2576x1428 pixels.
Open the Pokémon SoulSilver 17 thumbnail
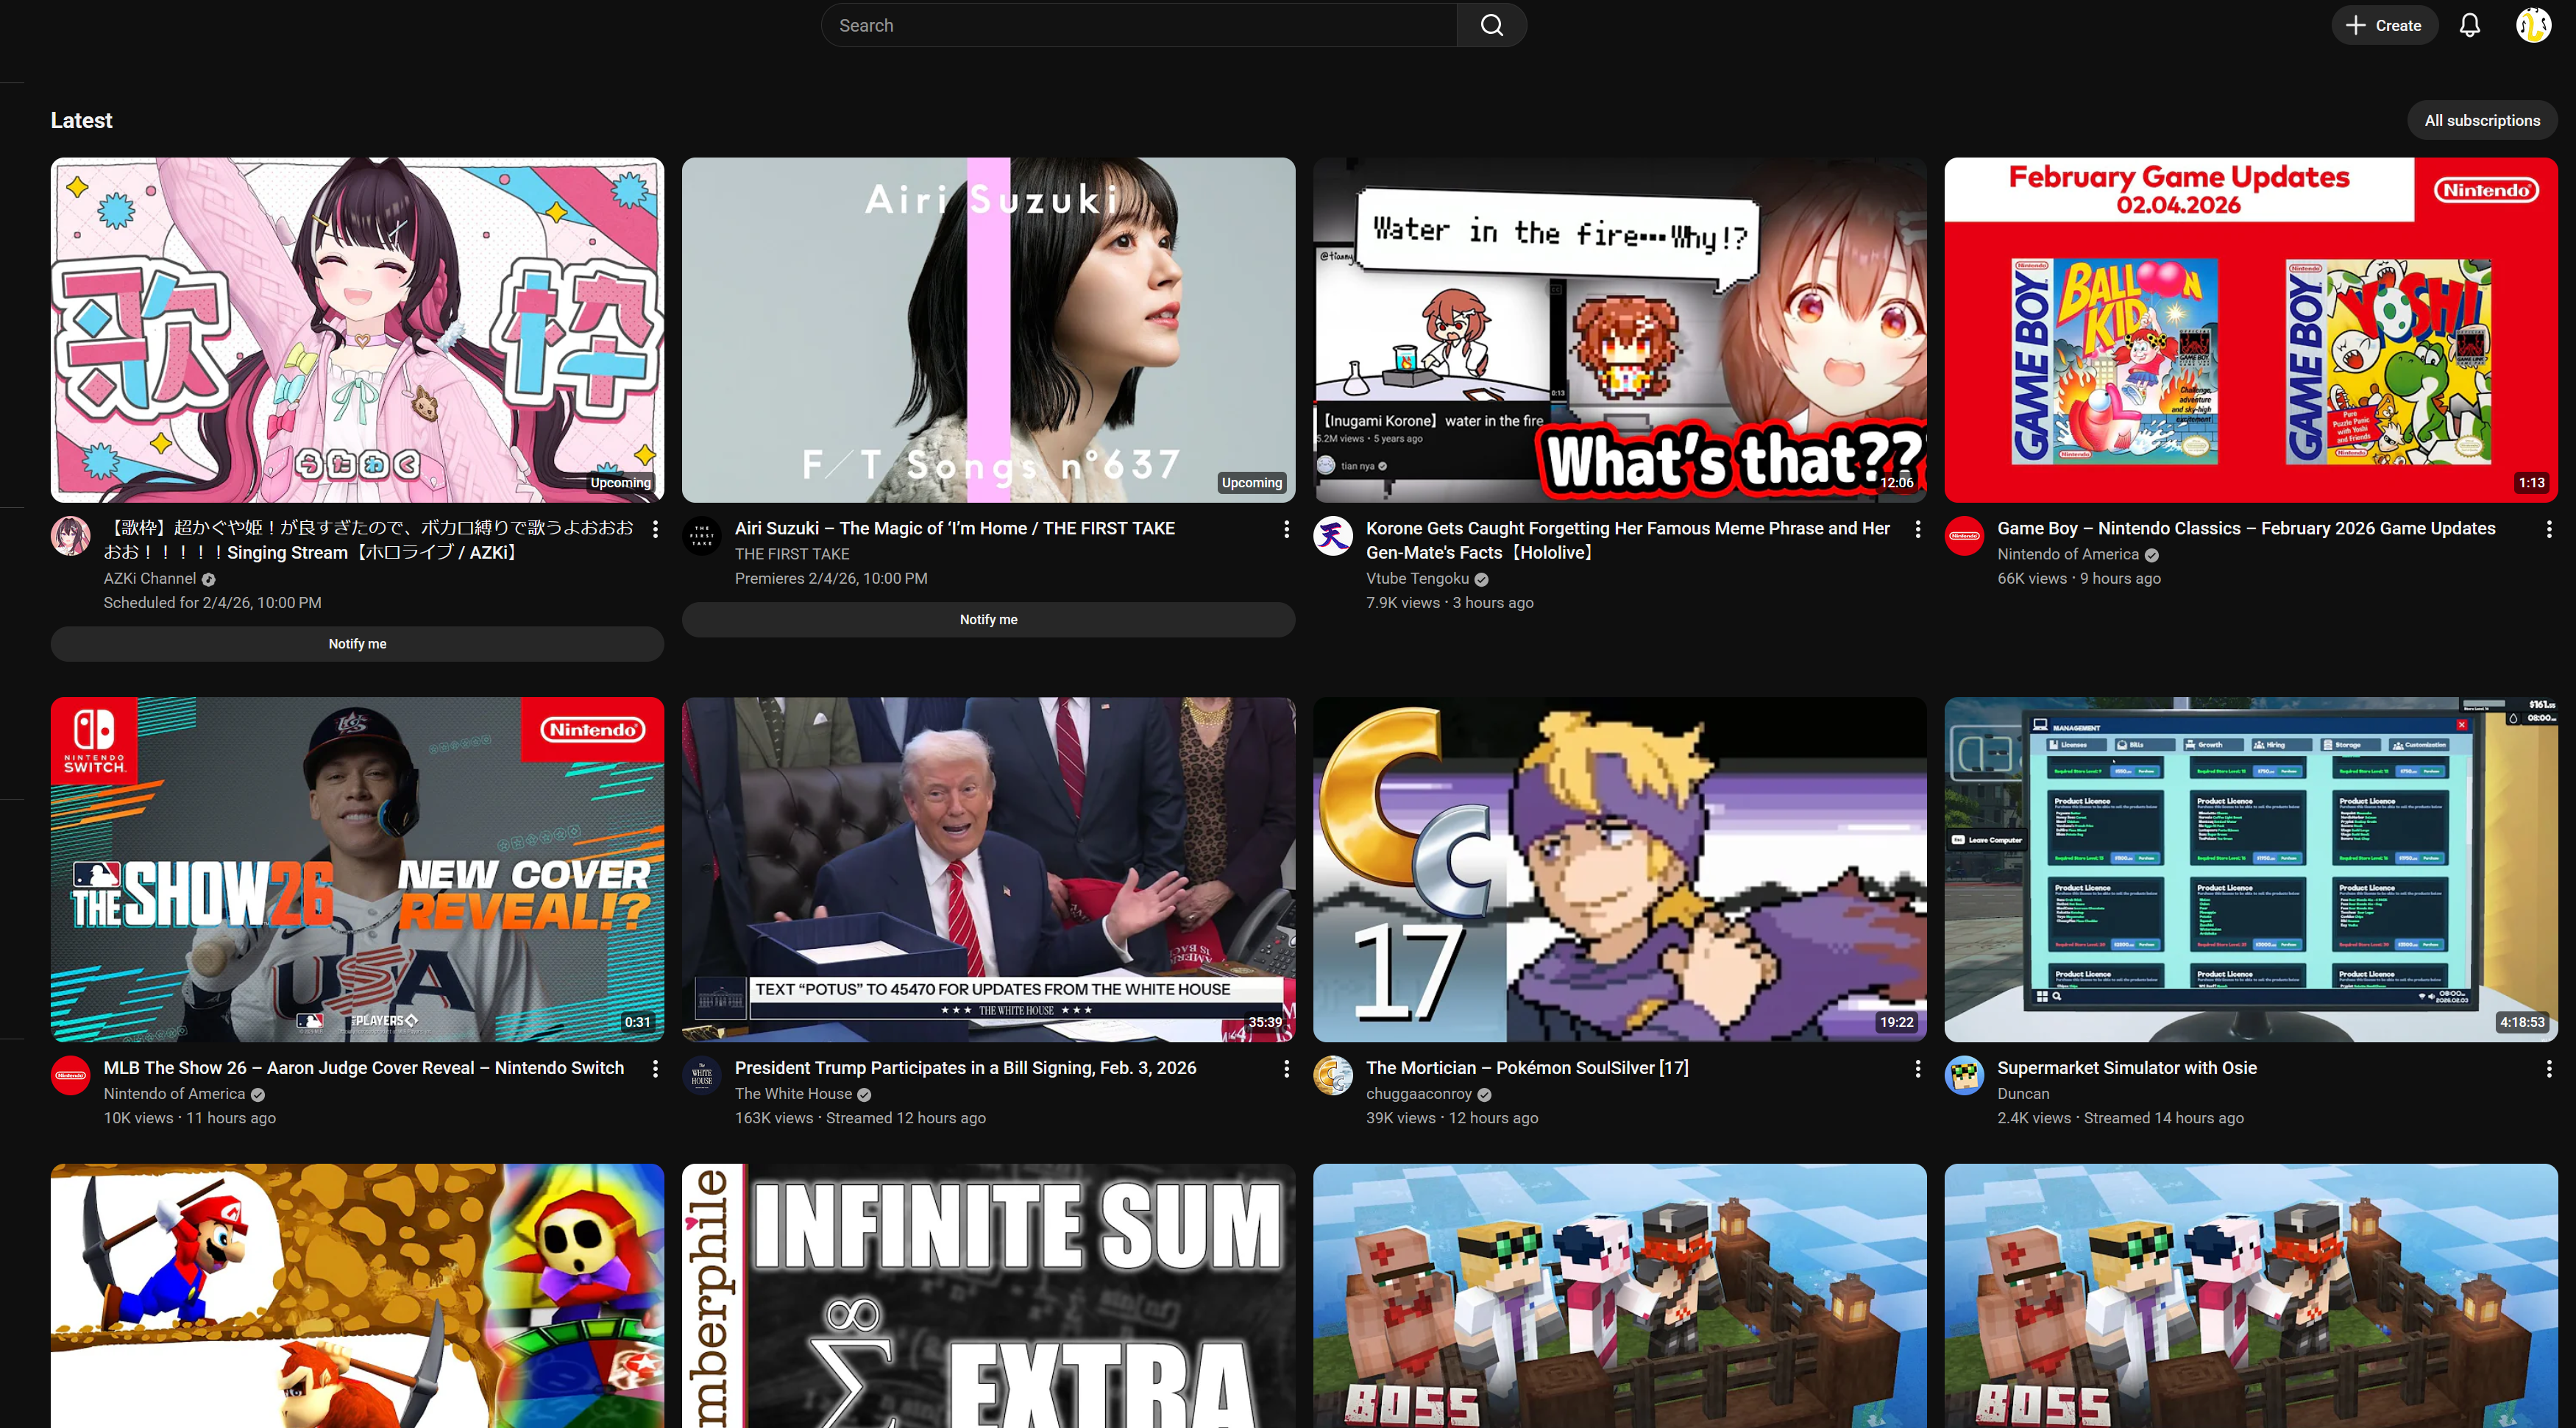(1619, 869)
